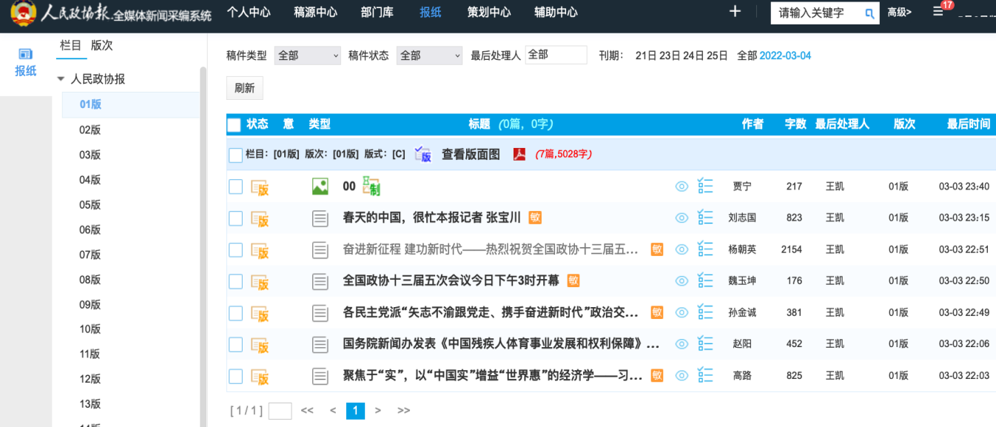Collapse the 人民政协报 tree node

61,79
